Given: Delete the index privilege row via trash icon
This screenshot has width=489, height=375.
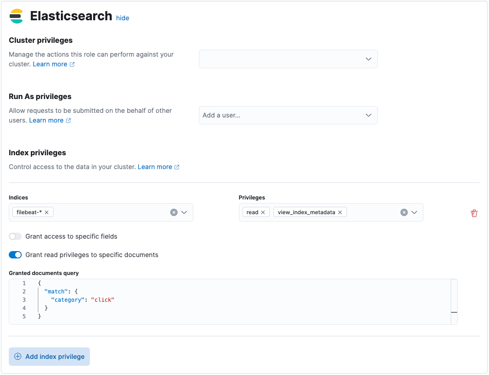Looking at the screenshot, I should click(x=474, y=213).
